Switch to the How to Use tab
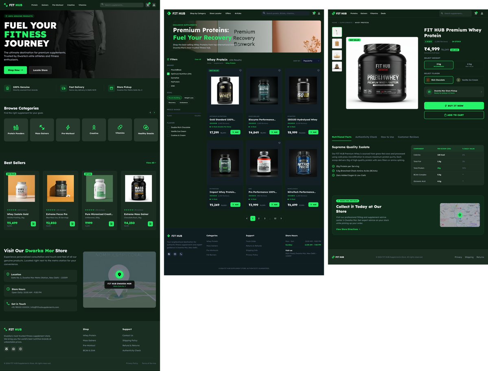The image size is (488, 371). pos(387,137)
